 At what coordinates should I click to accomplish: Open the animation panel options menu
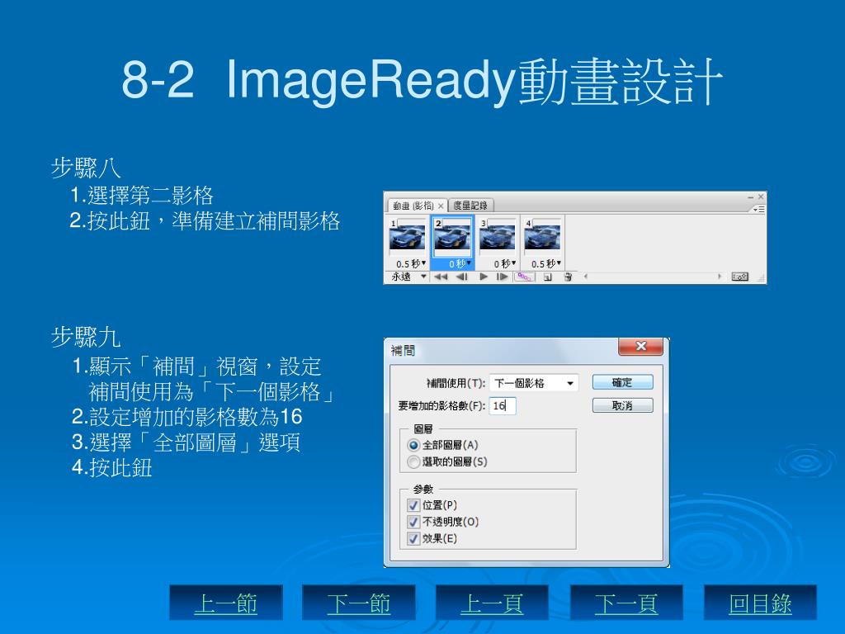[x=759, y=209]
